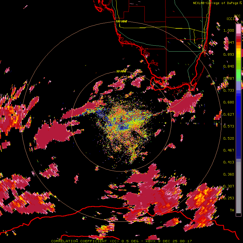Click the 0.307 legend value
243x243 pixels.
(x=229, y=186)
